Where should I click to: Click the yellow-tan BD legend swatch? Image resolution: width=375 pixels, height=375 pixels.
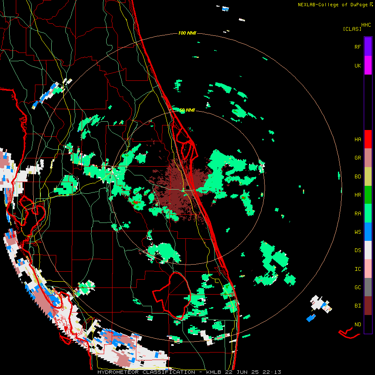(368, 177)
